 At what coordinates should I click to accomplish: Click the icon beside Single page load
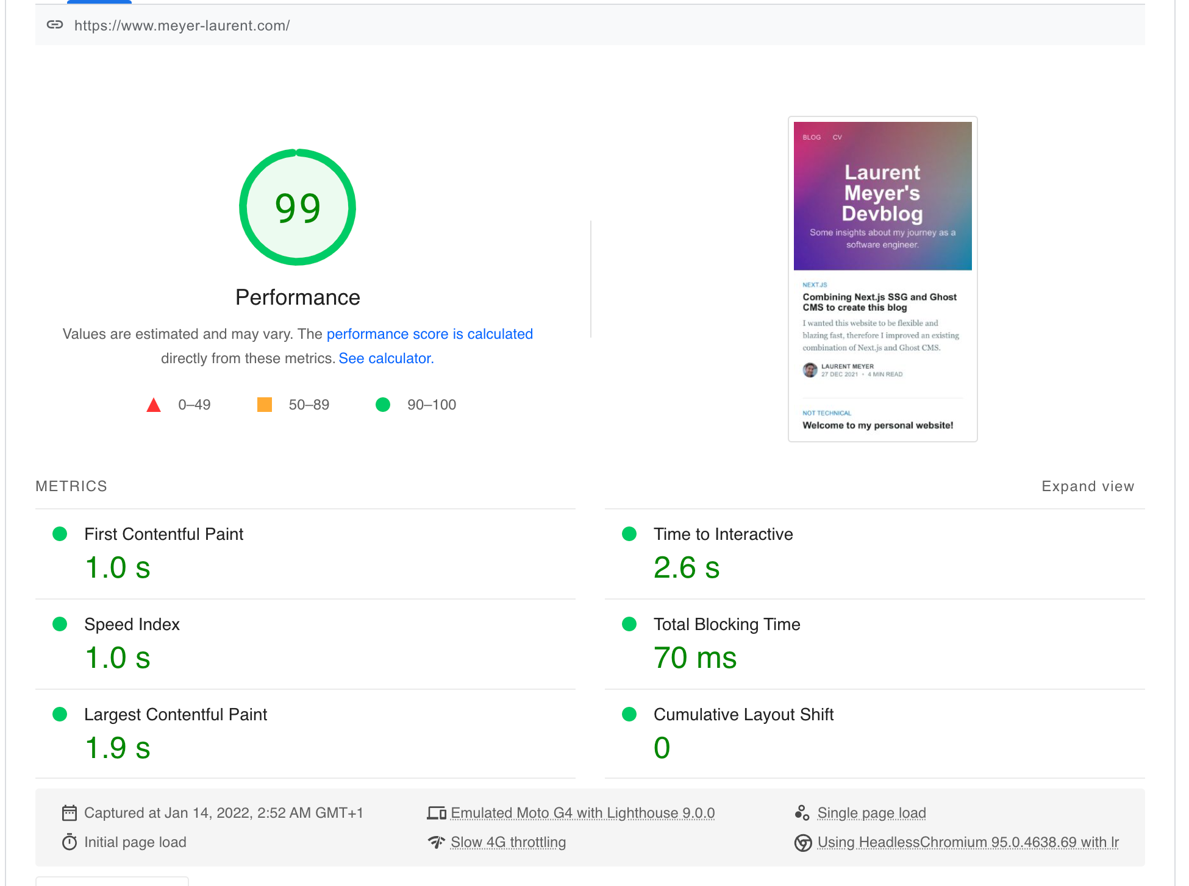click(x=802, y=813)
